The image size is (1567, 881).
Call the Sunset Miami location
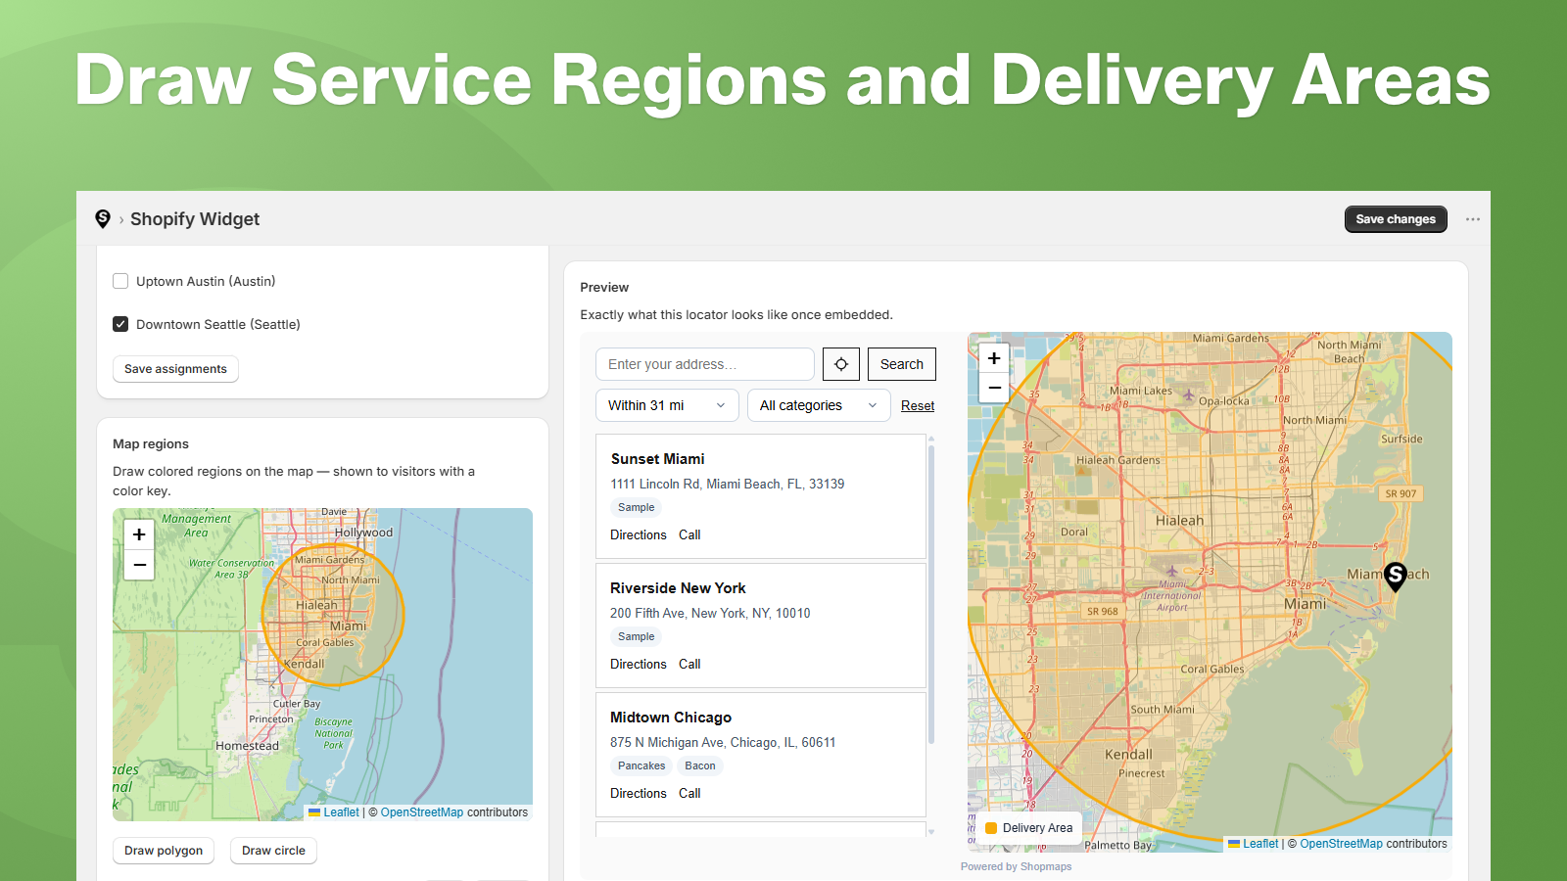point(689,535)
